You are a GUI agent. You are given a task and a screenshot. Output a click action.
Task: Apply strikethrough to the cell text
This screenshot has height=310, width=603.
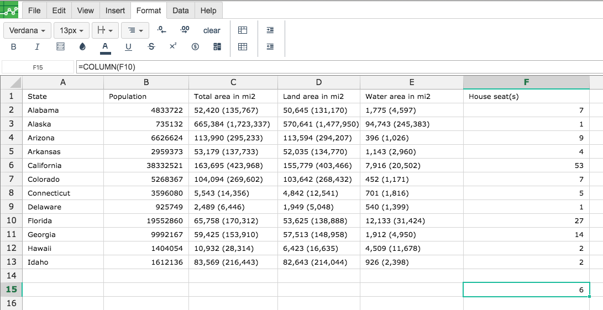(151, 47)
